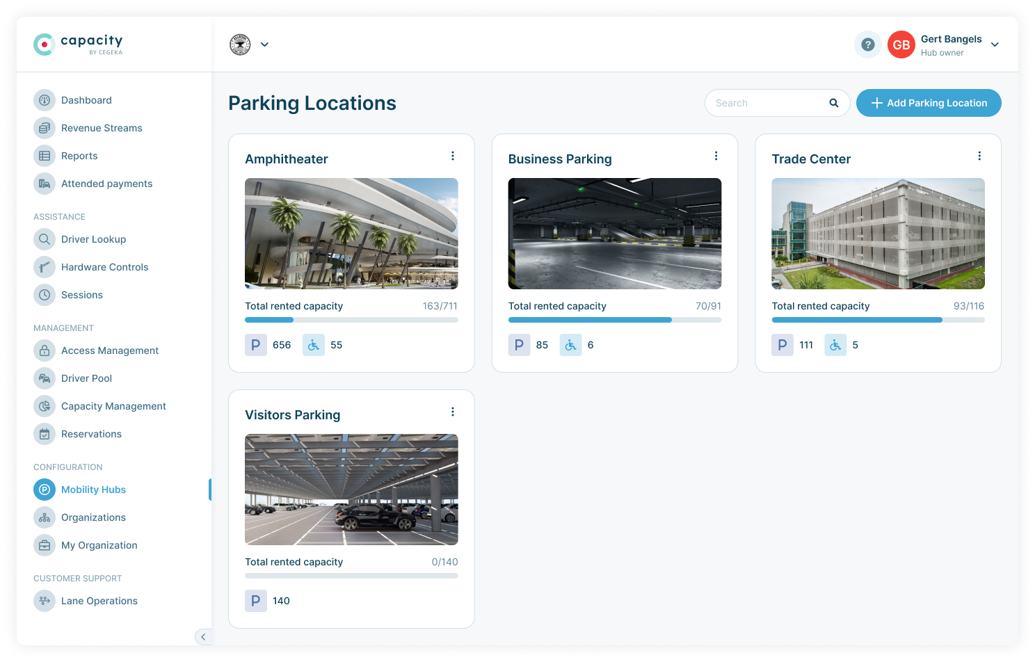Viewport: 1035px width, 662px height.
Task: Click the Driver Lookup magnifier icon
Action: click(x=45, y=239)
